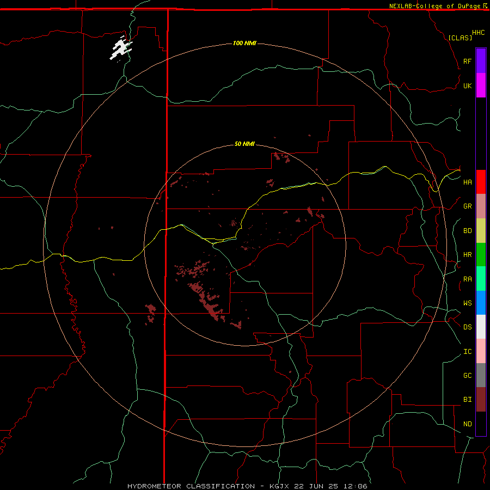Image resolution: width=490 pixels, height=490 pixels.
Task: Click the HA legend label
Action: click(x=467, y=182)
